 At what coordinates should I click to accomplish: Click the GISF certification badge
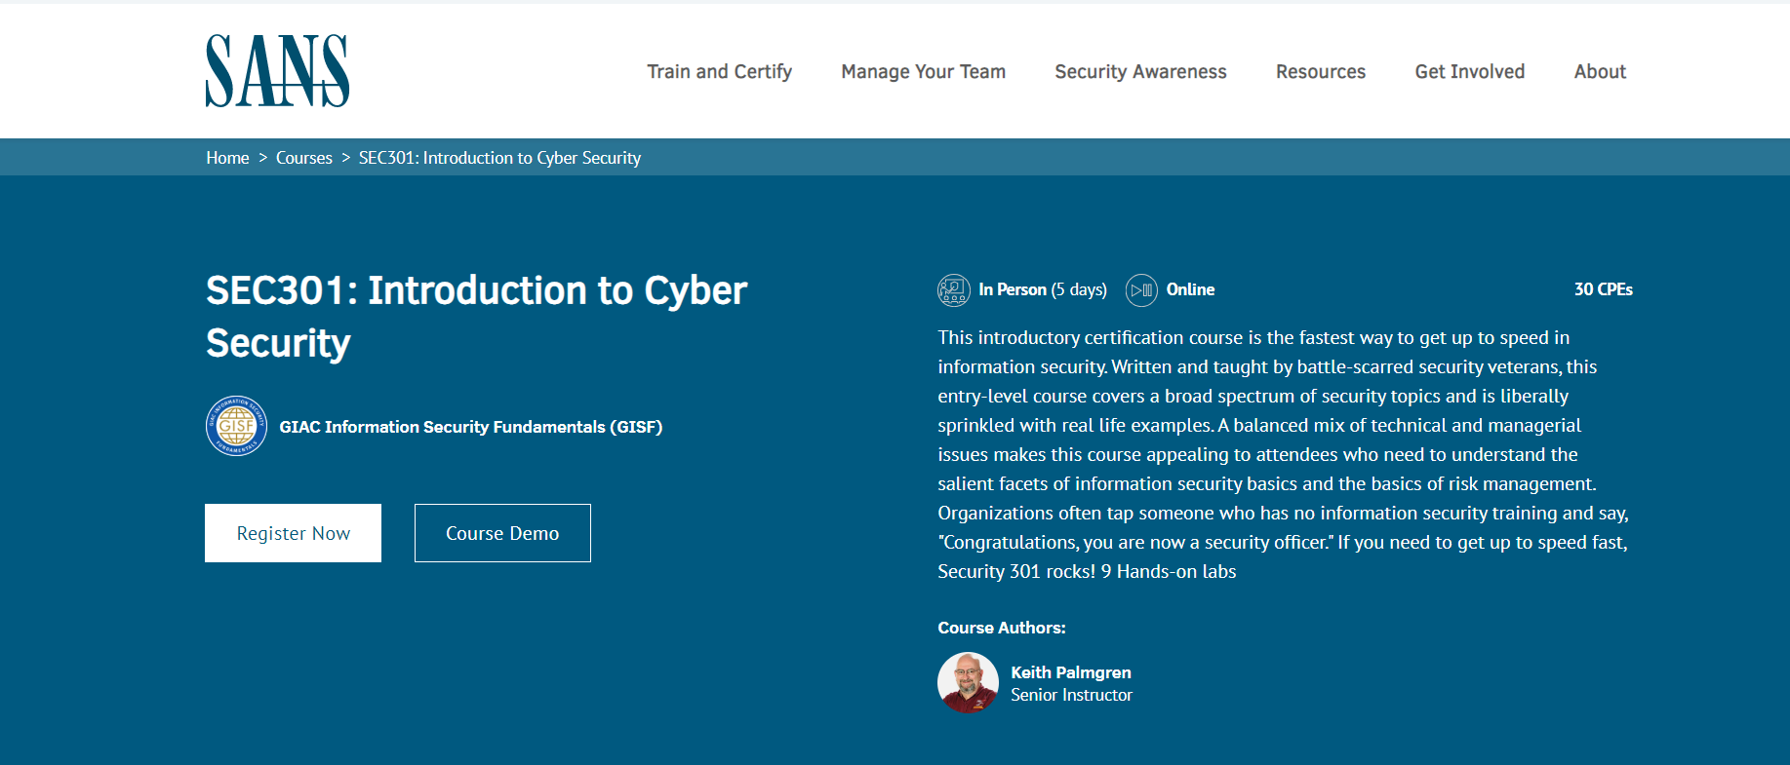236,426
